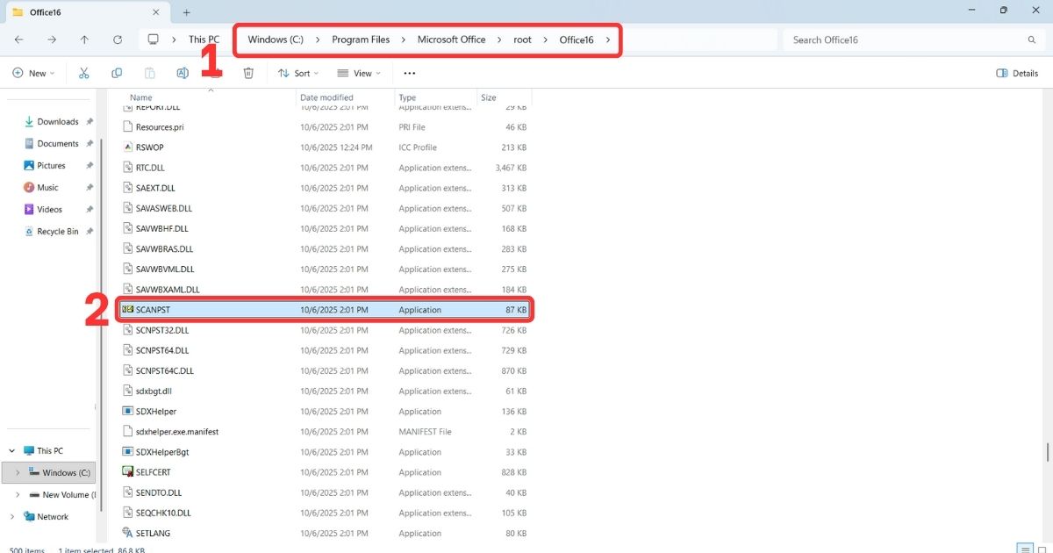Cut the selected file with scissors icon
This screenshot has width=1053, height=553.
84,73
